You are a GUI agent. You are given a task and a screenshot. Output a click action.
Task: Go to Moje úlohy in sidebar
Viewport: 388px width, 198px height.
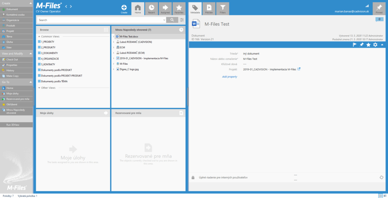(x=16, y=94)
